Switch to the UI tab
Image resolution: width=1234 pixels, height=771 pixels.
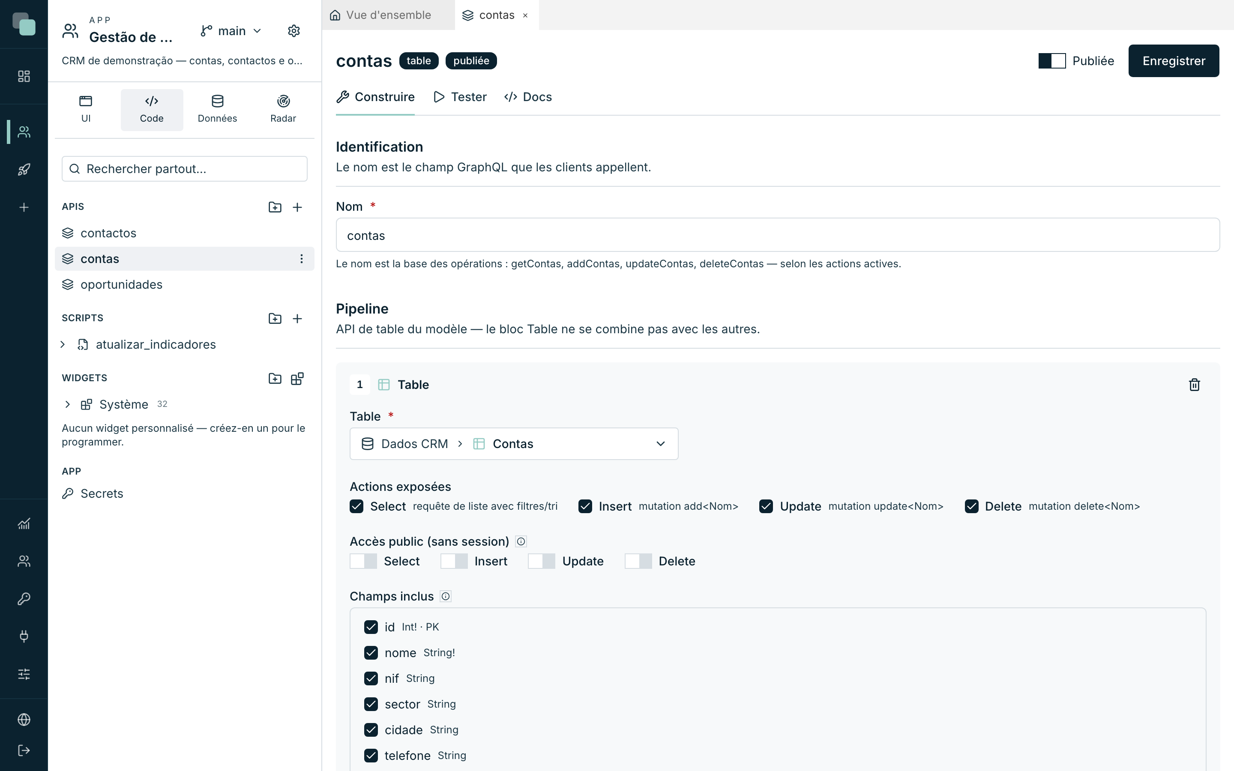[x=86, y=110]
